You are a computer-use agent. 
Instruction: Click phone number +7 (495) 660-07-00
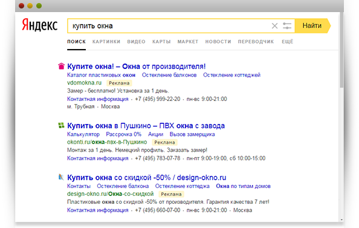pyautogui.click(x=158, y=210)
